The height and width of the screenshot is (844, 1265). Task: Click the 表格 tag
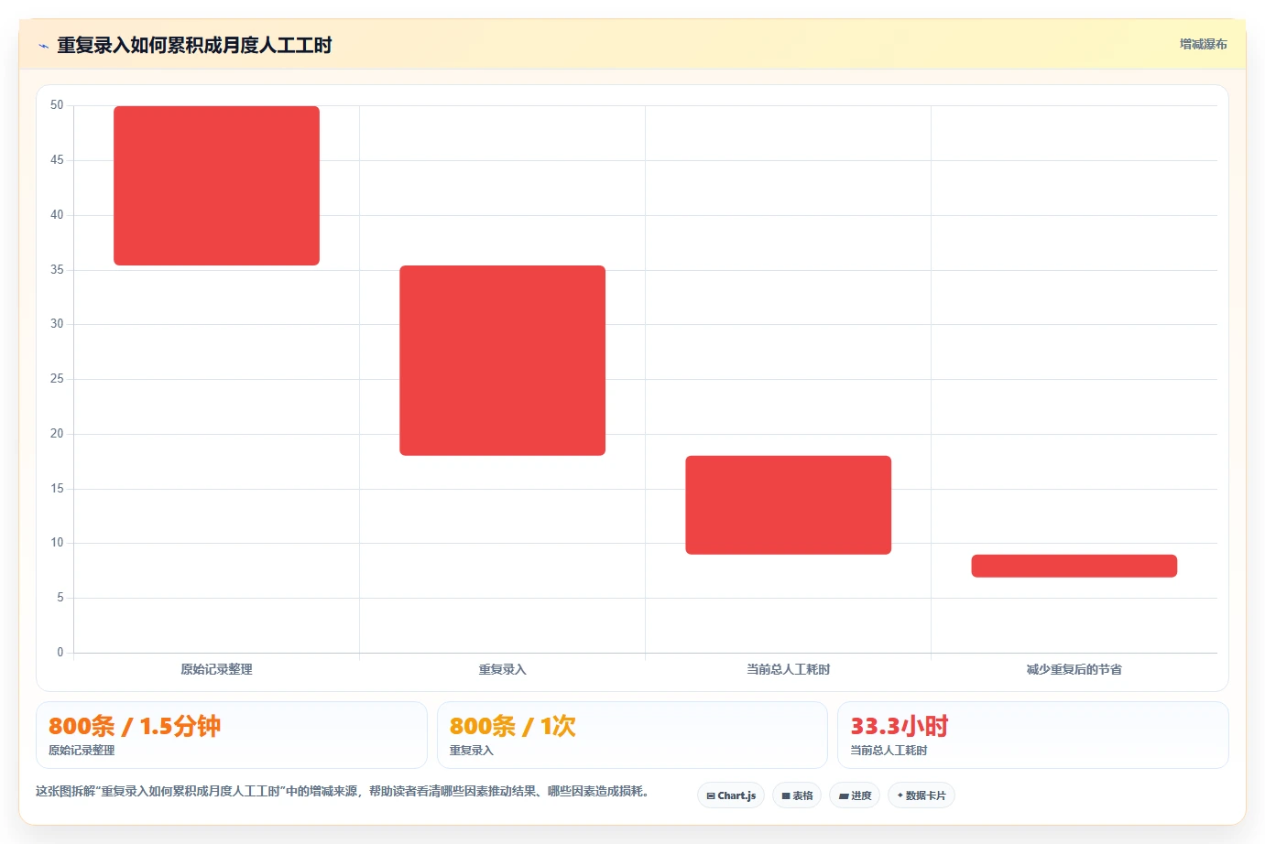(797, 795)
